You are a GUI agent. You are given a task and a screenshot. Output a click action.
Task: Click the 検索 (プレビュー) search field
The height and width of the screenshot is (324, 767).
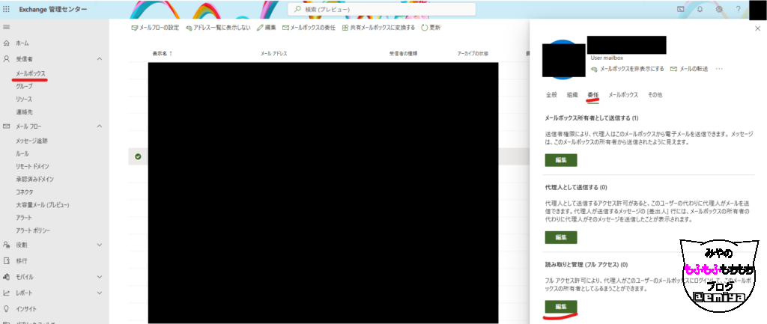pos(383,9)
